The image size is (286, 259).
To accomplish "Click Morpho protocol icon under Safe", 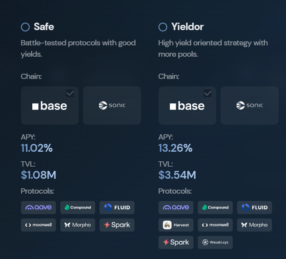I will pyautogui.click(x=78, y=225).
